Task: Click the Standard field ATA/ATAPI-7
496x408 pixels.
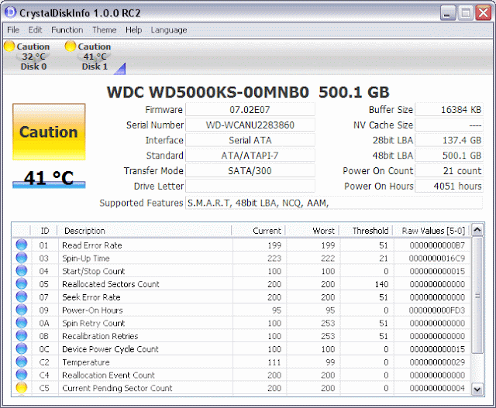Action: [x=250, y=156]
